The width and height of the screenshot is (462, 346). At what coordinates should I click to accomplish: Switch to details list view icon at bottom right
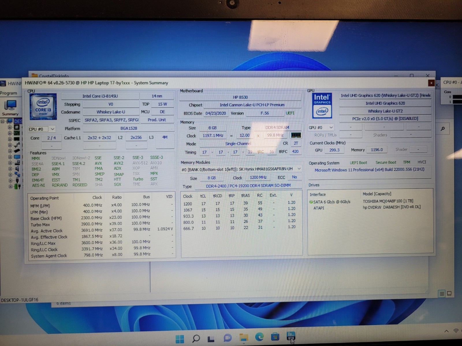tap(442, 294)
